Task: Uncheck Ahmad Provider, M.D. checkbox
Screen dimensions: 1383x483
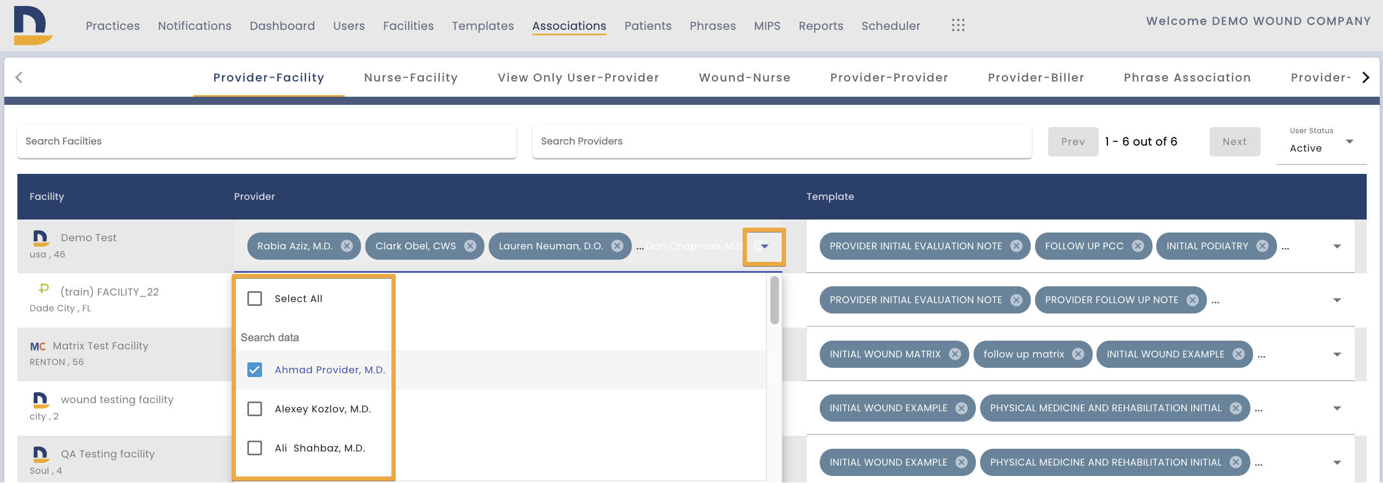Action: 254,369
